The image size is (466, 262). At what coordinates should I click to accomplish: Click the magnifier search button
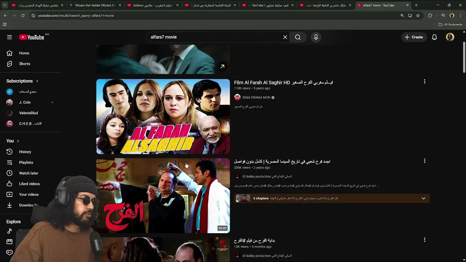[298, 37]
